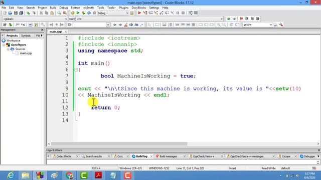Click the Paste toolbar icon
321x180 pixels.
point(52,13)
